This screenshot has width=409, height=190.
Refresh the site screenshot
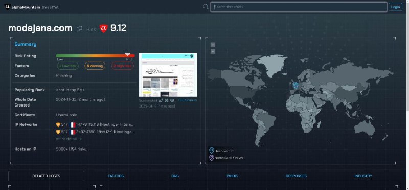(x=161, y=100)
